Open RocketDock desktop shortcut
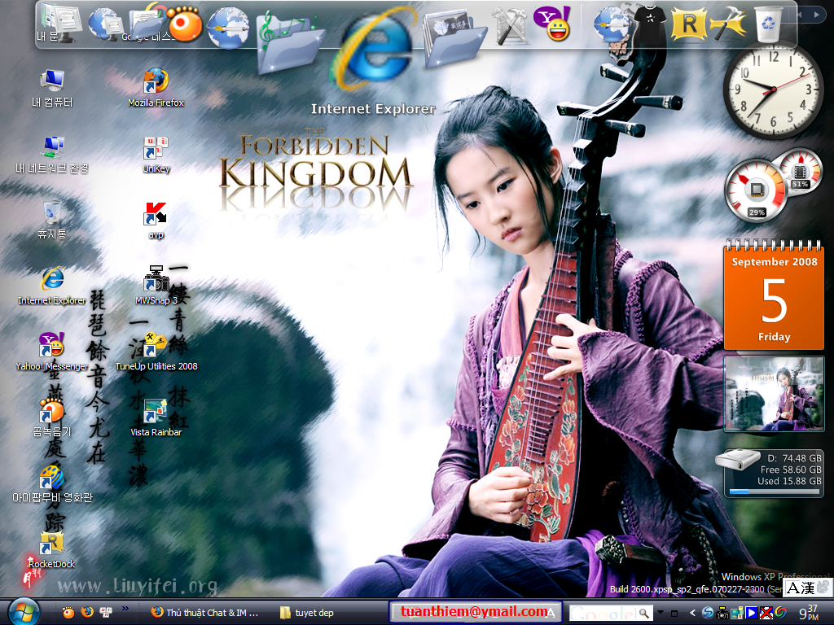834x625 pixels. point(51,549)
